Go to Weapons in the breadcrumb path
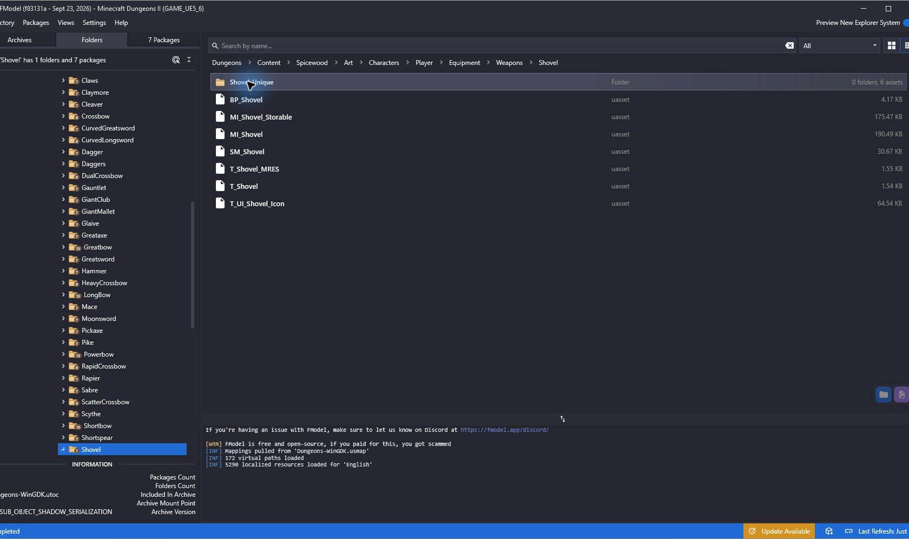909x539 pixels. (x=509, y=63)
